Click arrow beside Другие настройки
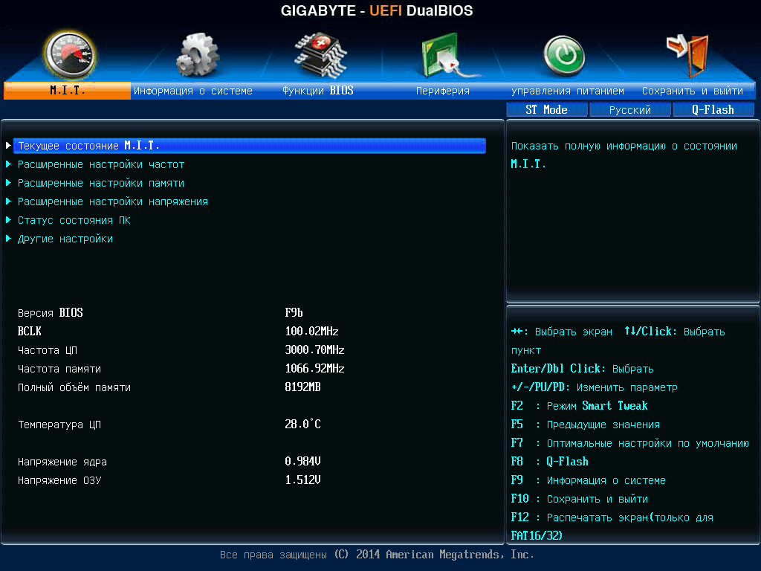761x571 pixels. [8, 239]
